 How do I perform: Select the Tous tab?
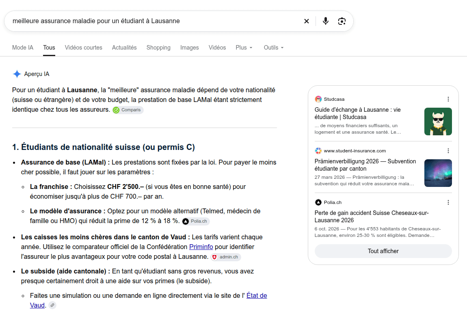click(x=49, y=48)
